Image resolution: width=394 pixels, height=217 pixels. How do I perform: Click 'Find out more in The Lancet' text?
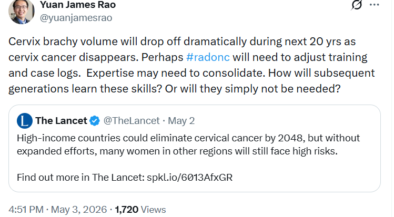pyautogui.click(x=80, y=178)
